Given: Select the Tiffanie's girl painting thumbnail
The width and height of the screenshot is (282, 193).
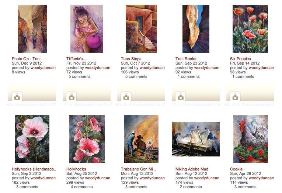Looking at the screenshot, I should pos(87,29).
